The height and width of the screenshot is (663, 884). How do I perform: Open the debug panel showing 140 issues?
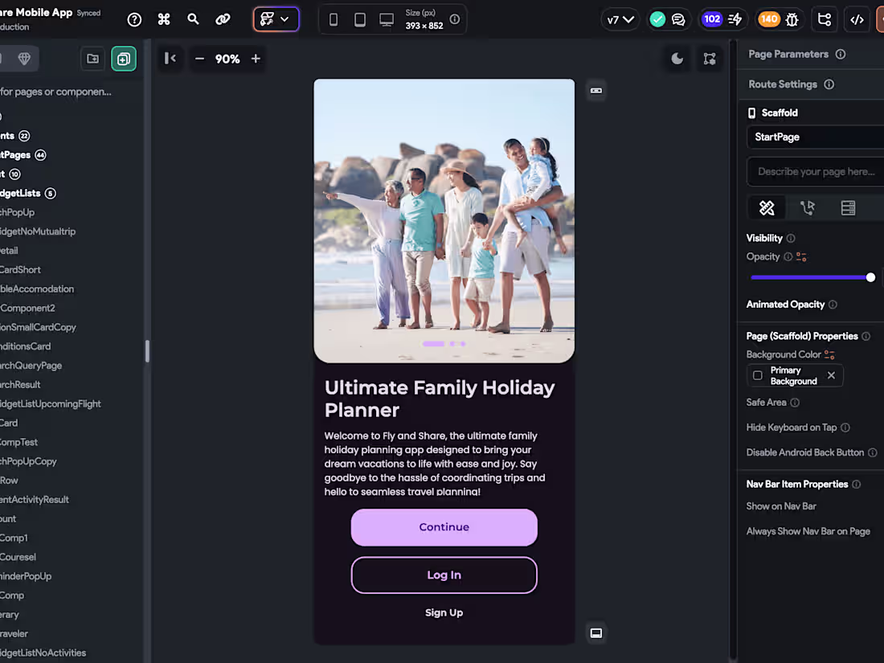coord(777,18)
